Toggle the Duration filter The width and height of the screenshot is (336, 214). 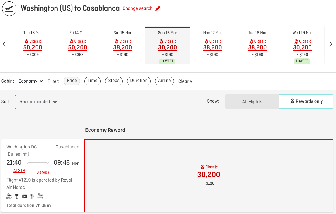pyautogui.click(x=139, y=81)
